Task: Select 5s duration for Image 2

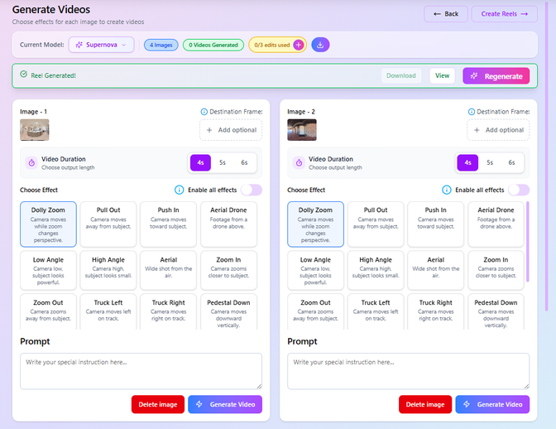Action: [490, 162]
